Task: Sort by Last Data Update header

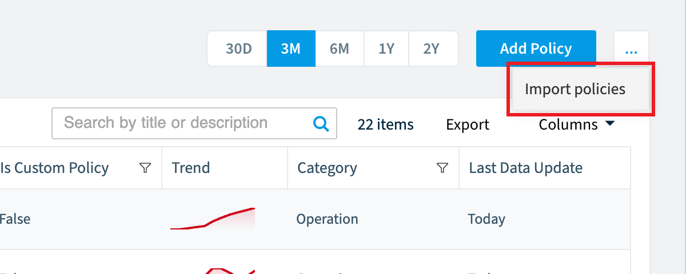Action: point(526,168)
